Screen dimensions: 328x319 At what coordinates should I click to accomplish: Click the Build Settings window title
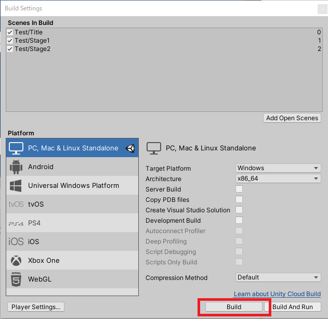[23, 8]
